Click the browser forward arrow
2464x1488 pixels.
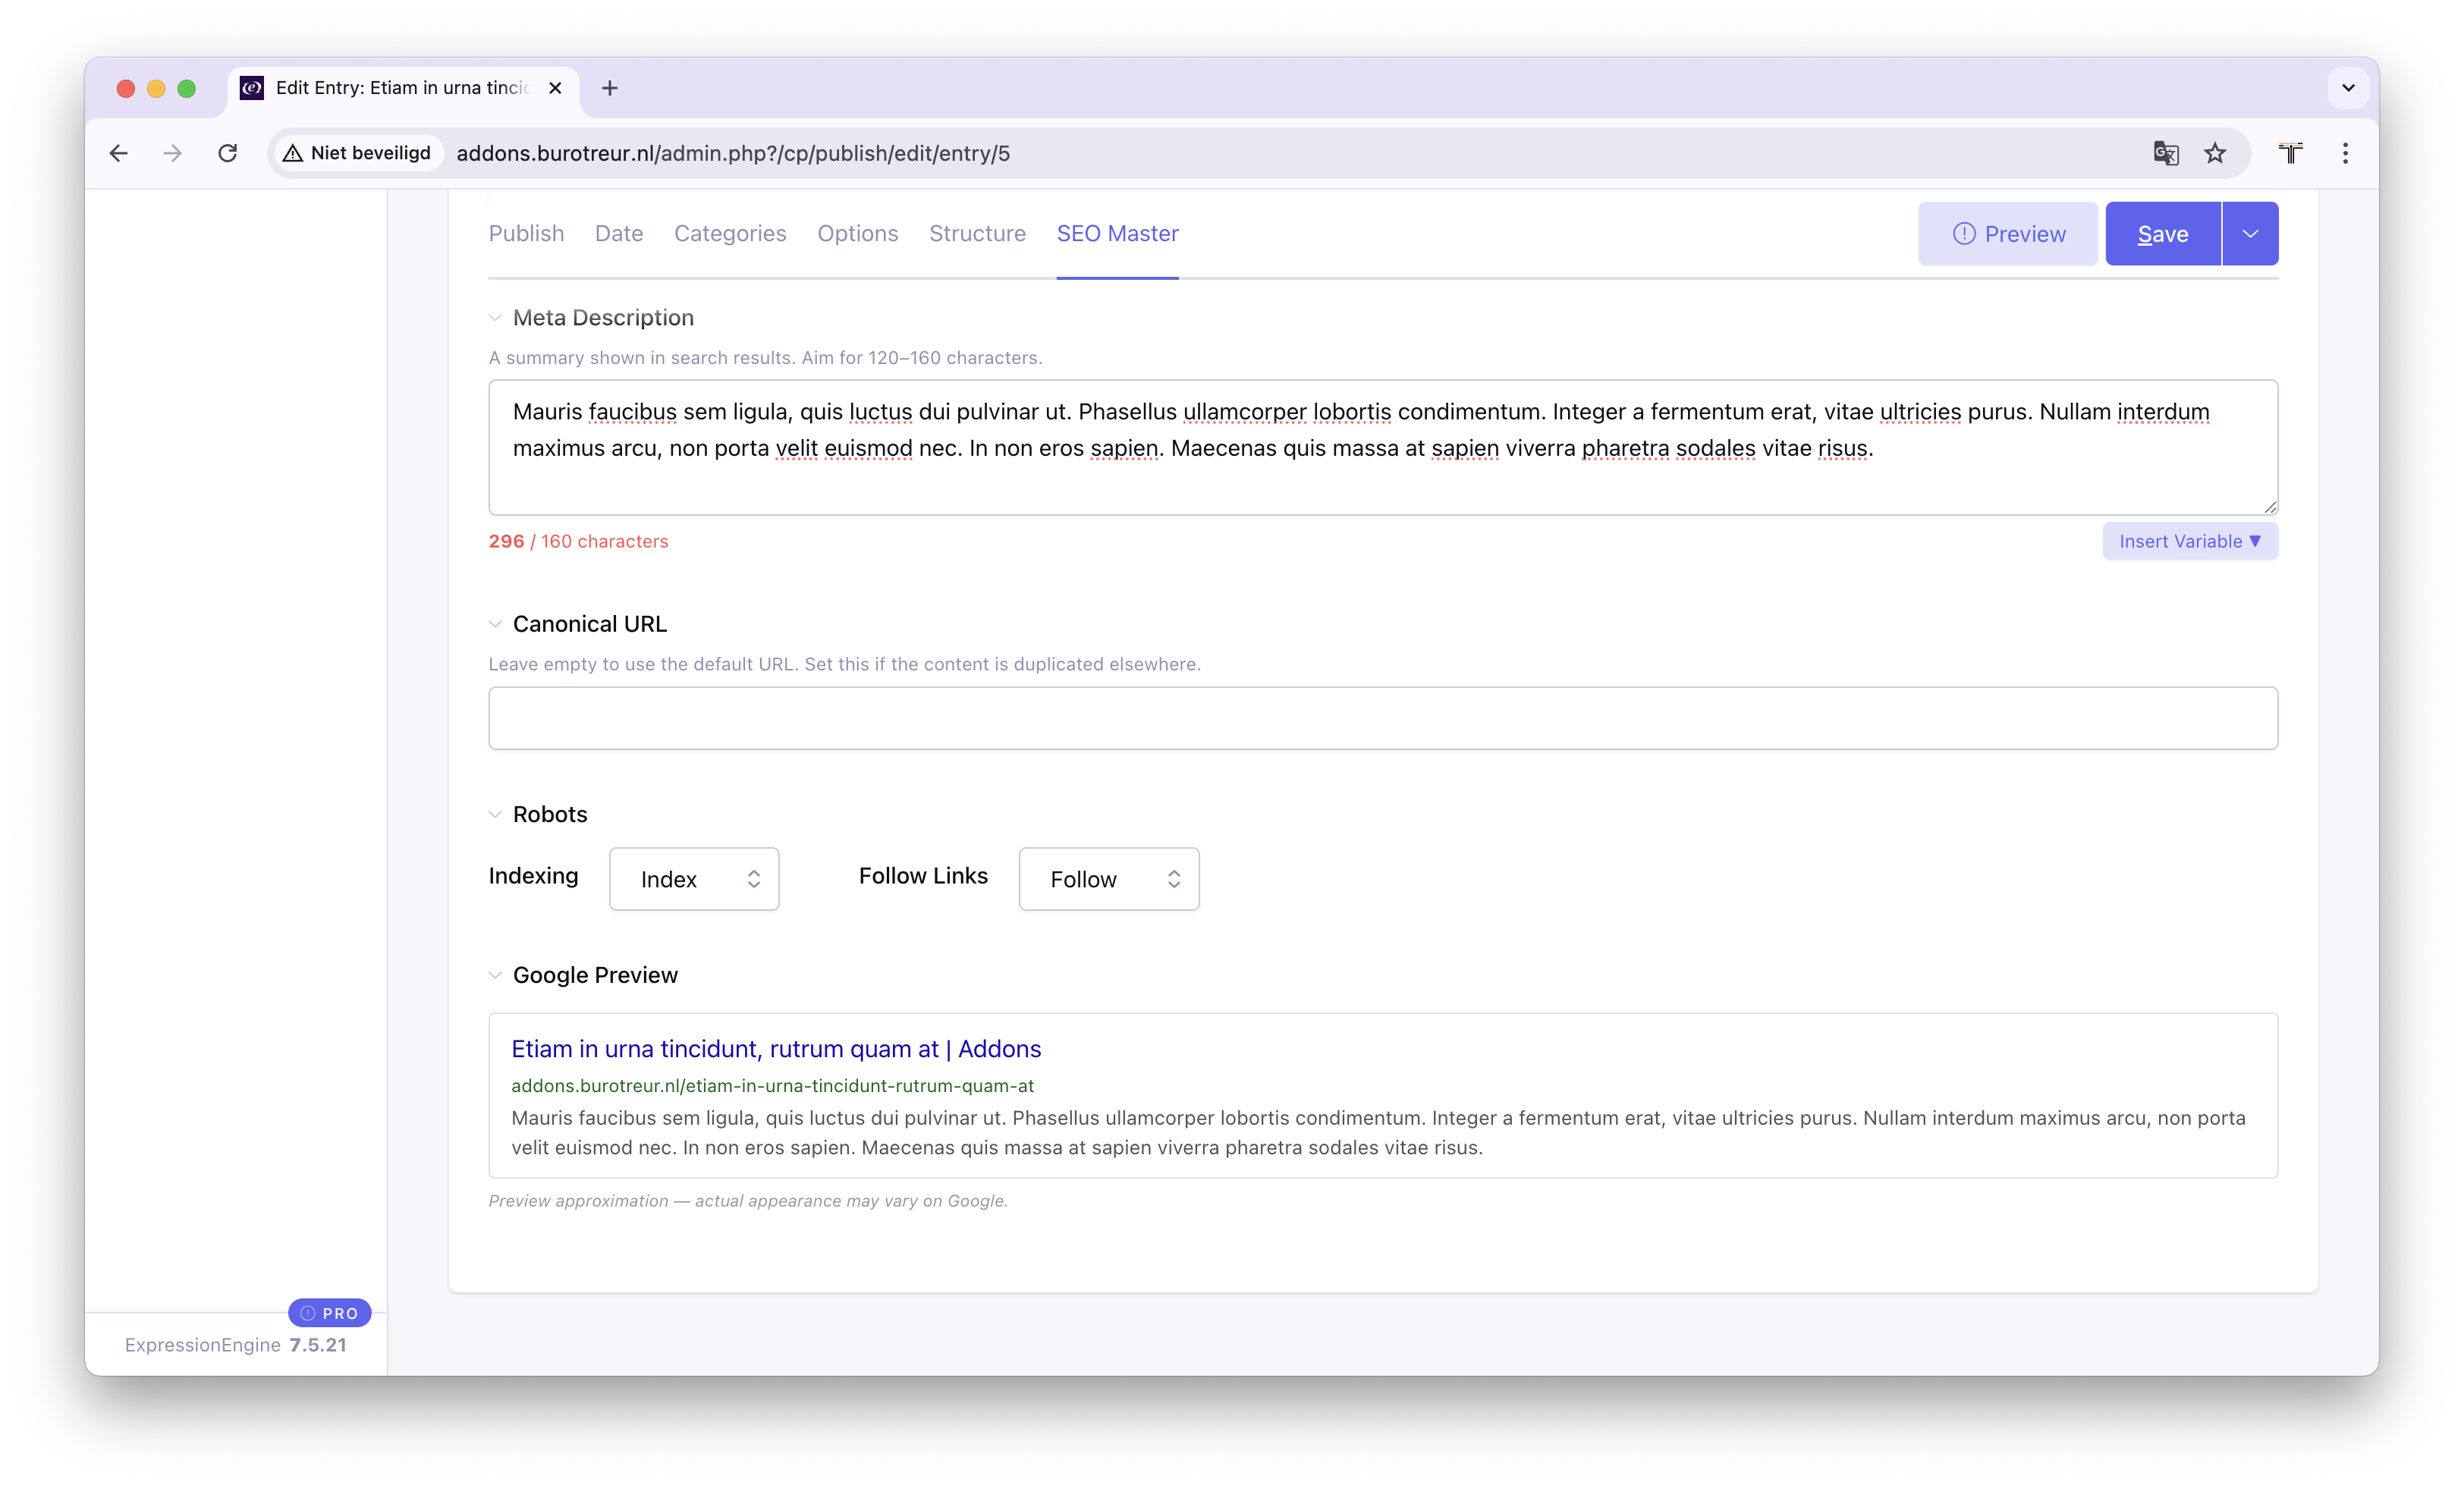coord(172,153)
